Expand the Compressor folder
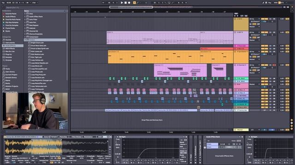 tap(25, 37)
